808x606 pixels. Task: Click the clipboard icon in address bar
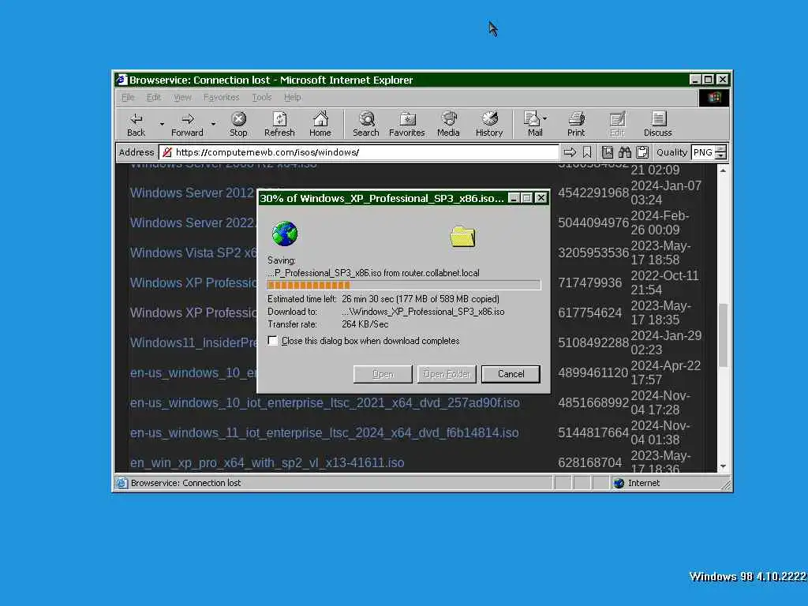coord(642,152)
